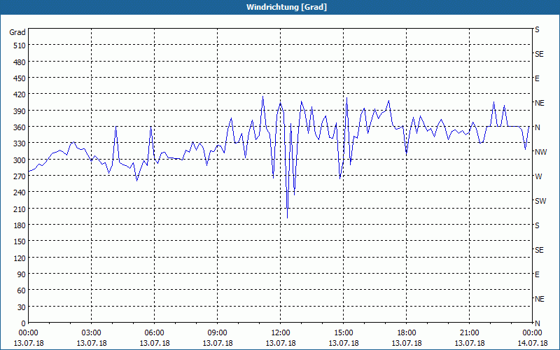Click the 450 degree axis label
Image resolution: width=560 pixels, height=350 pixels.
click(20, 78)
